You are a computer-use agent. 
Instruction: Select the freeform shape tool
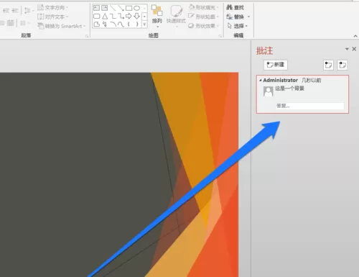tap(97, 24)
